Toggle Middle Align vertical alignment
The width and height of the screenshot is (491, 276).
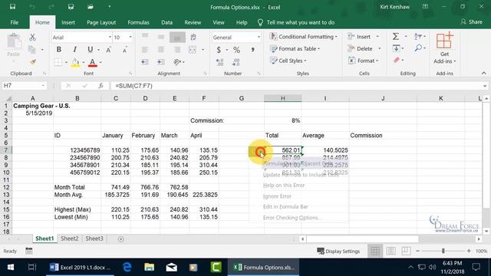pyautogui.click(x=161, y=37)
